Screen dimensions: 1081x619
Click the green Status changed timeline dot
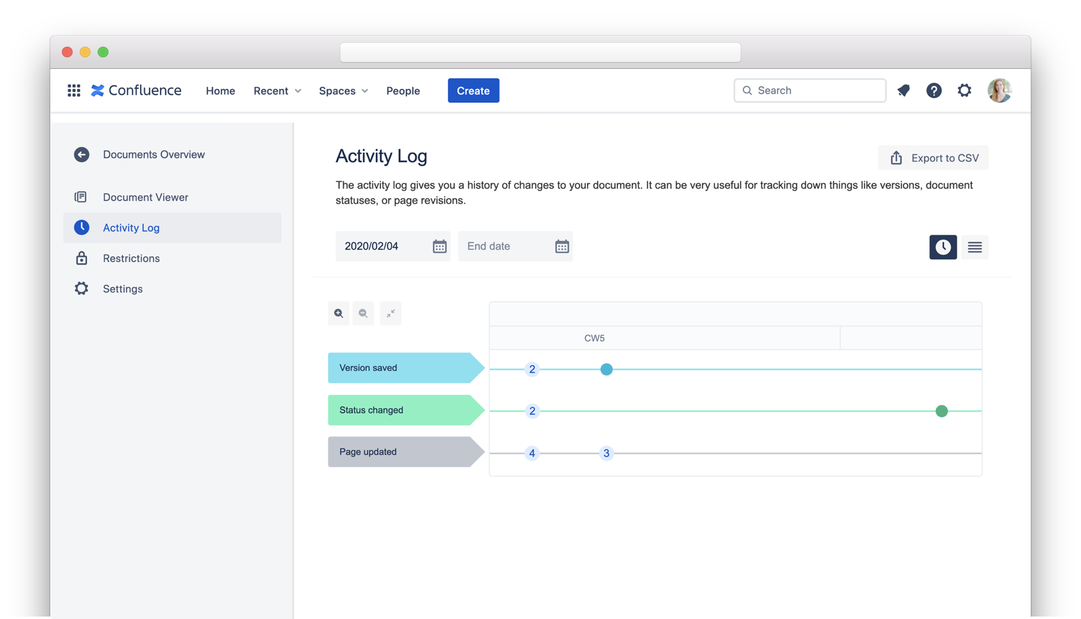941,411
